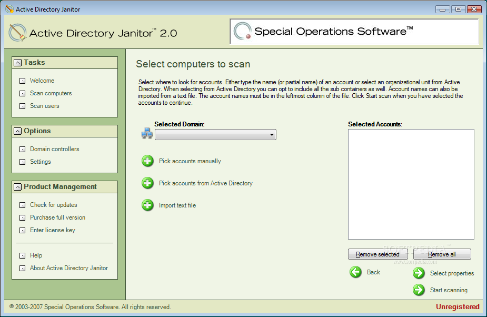Open Purchase full version link
This screenshot has width=487, height=317.
pos(57,217)
